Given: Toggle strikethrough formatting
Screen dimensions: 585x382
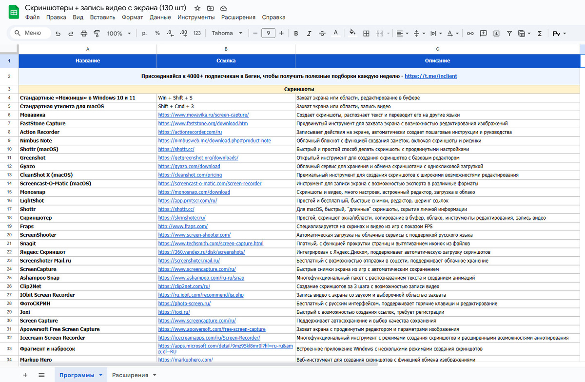Looking at the screenshot, I should tap(322, 33).
